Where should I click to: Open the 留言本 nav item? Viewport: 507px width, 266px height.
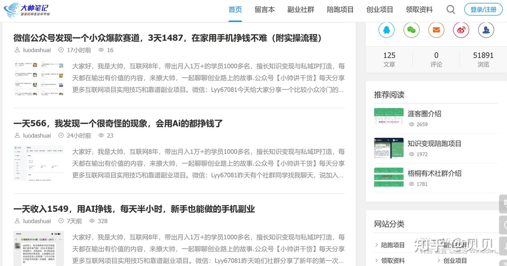coord(265,9)
